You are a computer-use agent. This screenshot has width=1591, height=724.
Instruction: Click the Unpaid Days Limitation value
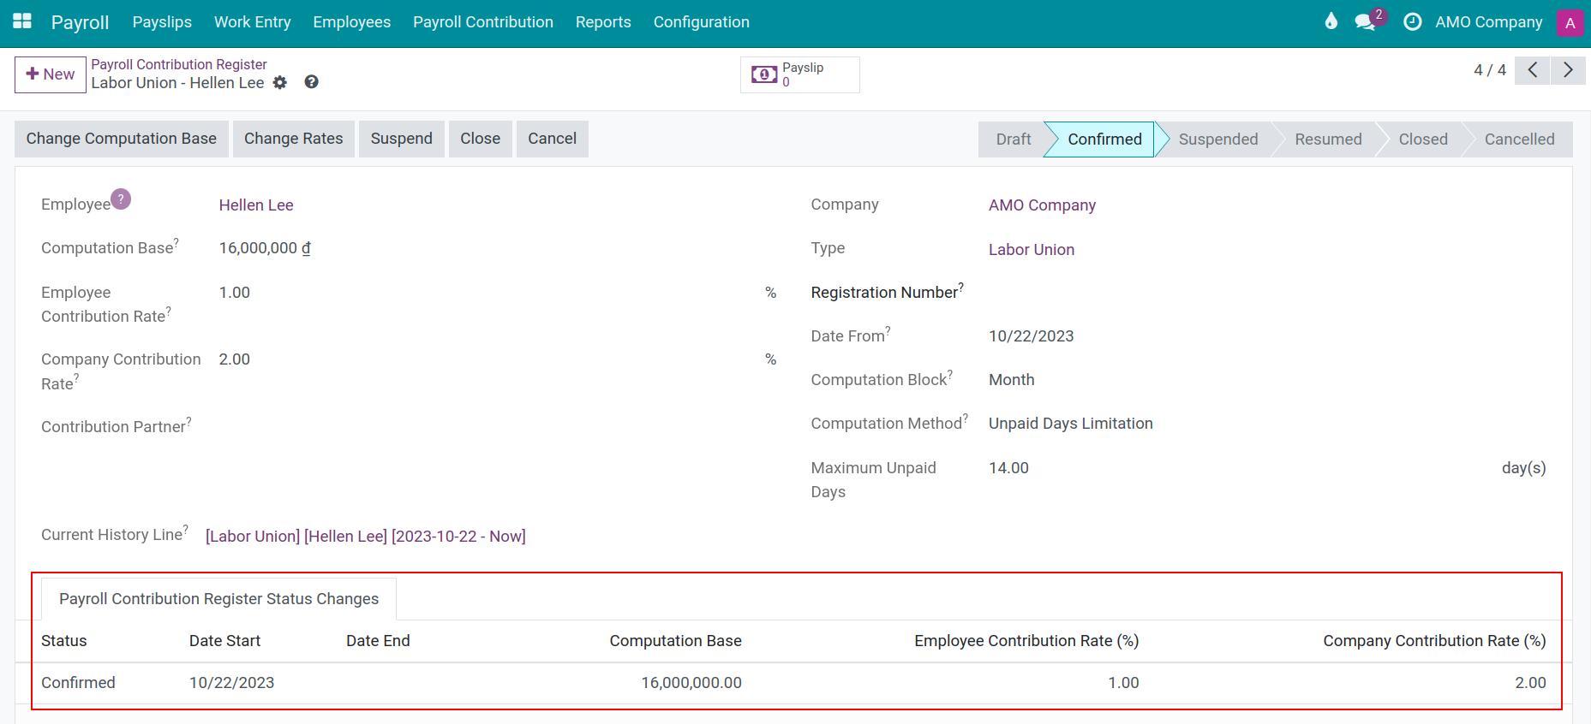coord(1071,424)
